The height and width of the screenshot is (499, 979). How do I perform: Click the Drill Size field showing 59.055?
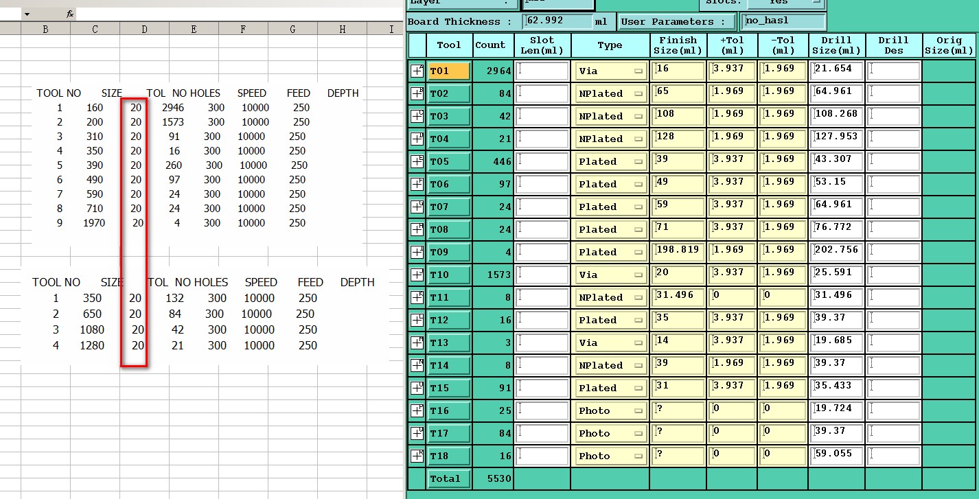836,456
